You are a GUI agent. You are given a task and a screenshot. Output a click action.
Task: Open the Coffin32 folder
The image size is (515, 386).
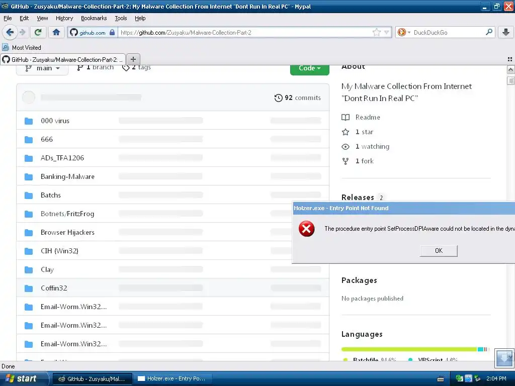click(54, 288)
